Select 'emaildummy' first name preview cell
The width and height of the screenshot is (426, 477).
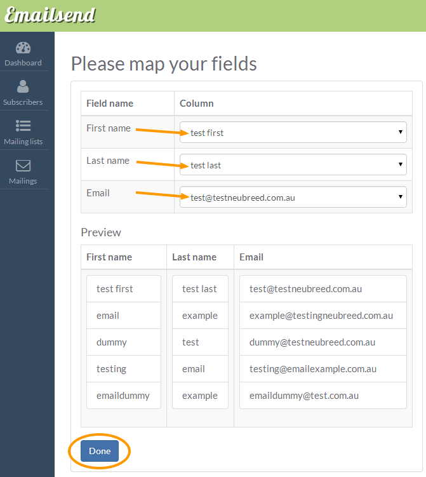(x=124, y=396)
